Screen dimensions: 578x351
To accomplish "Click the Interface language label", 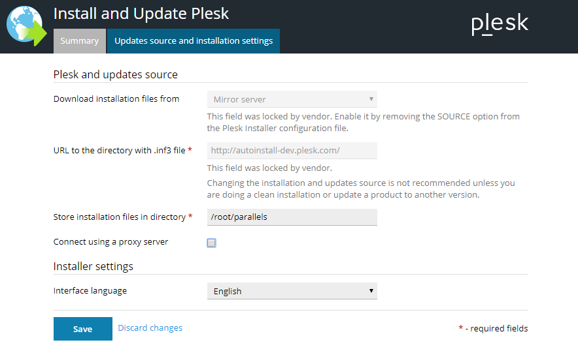I will [x=90, y=291].
